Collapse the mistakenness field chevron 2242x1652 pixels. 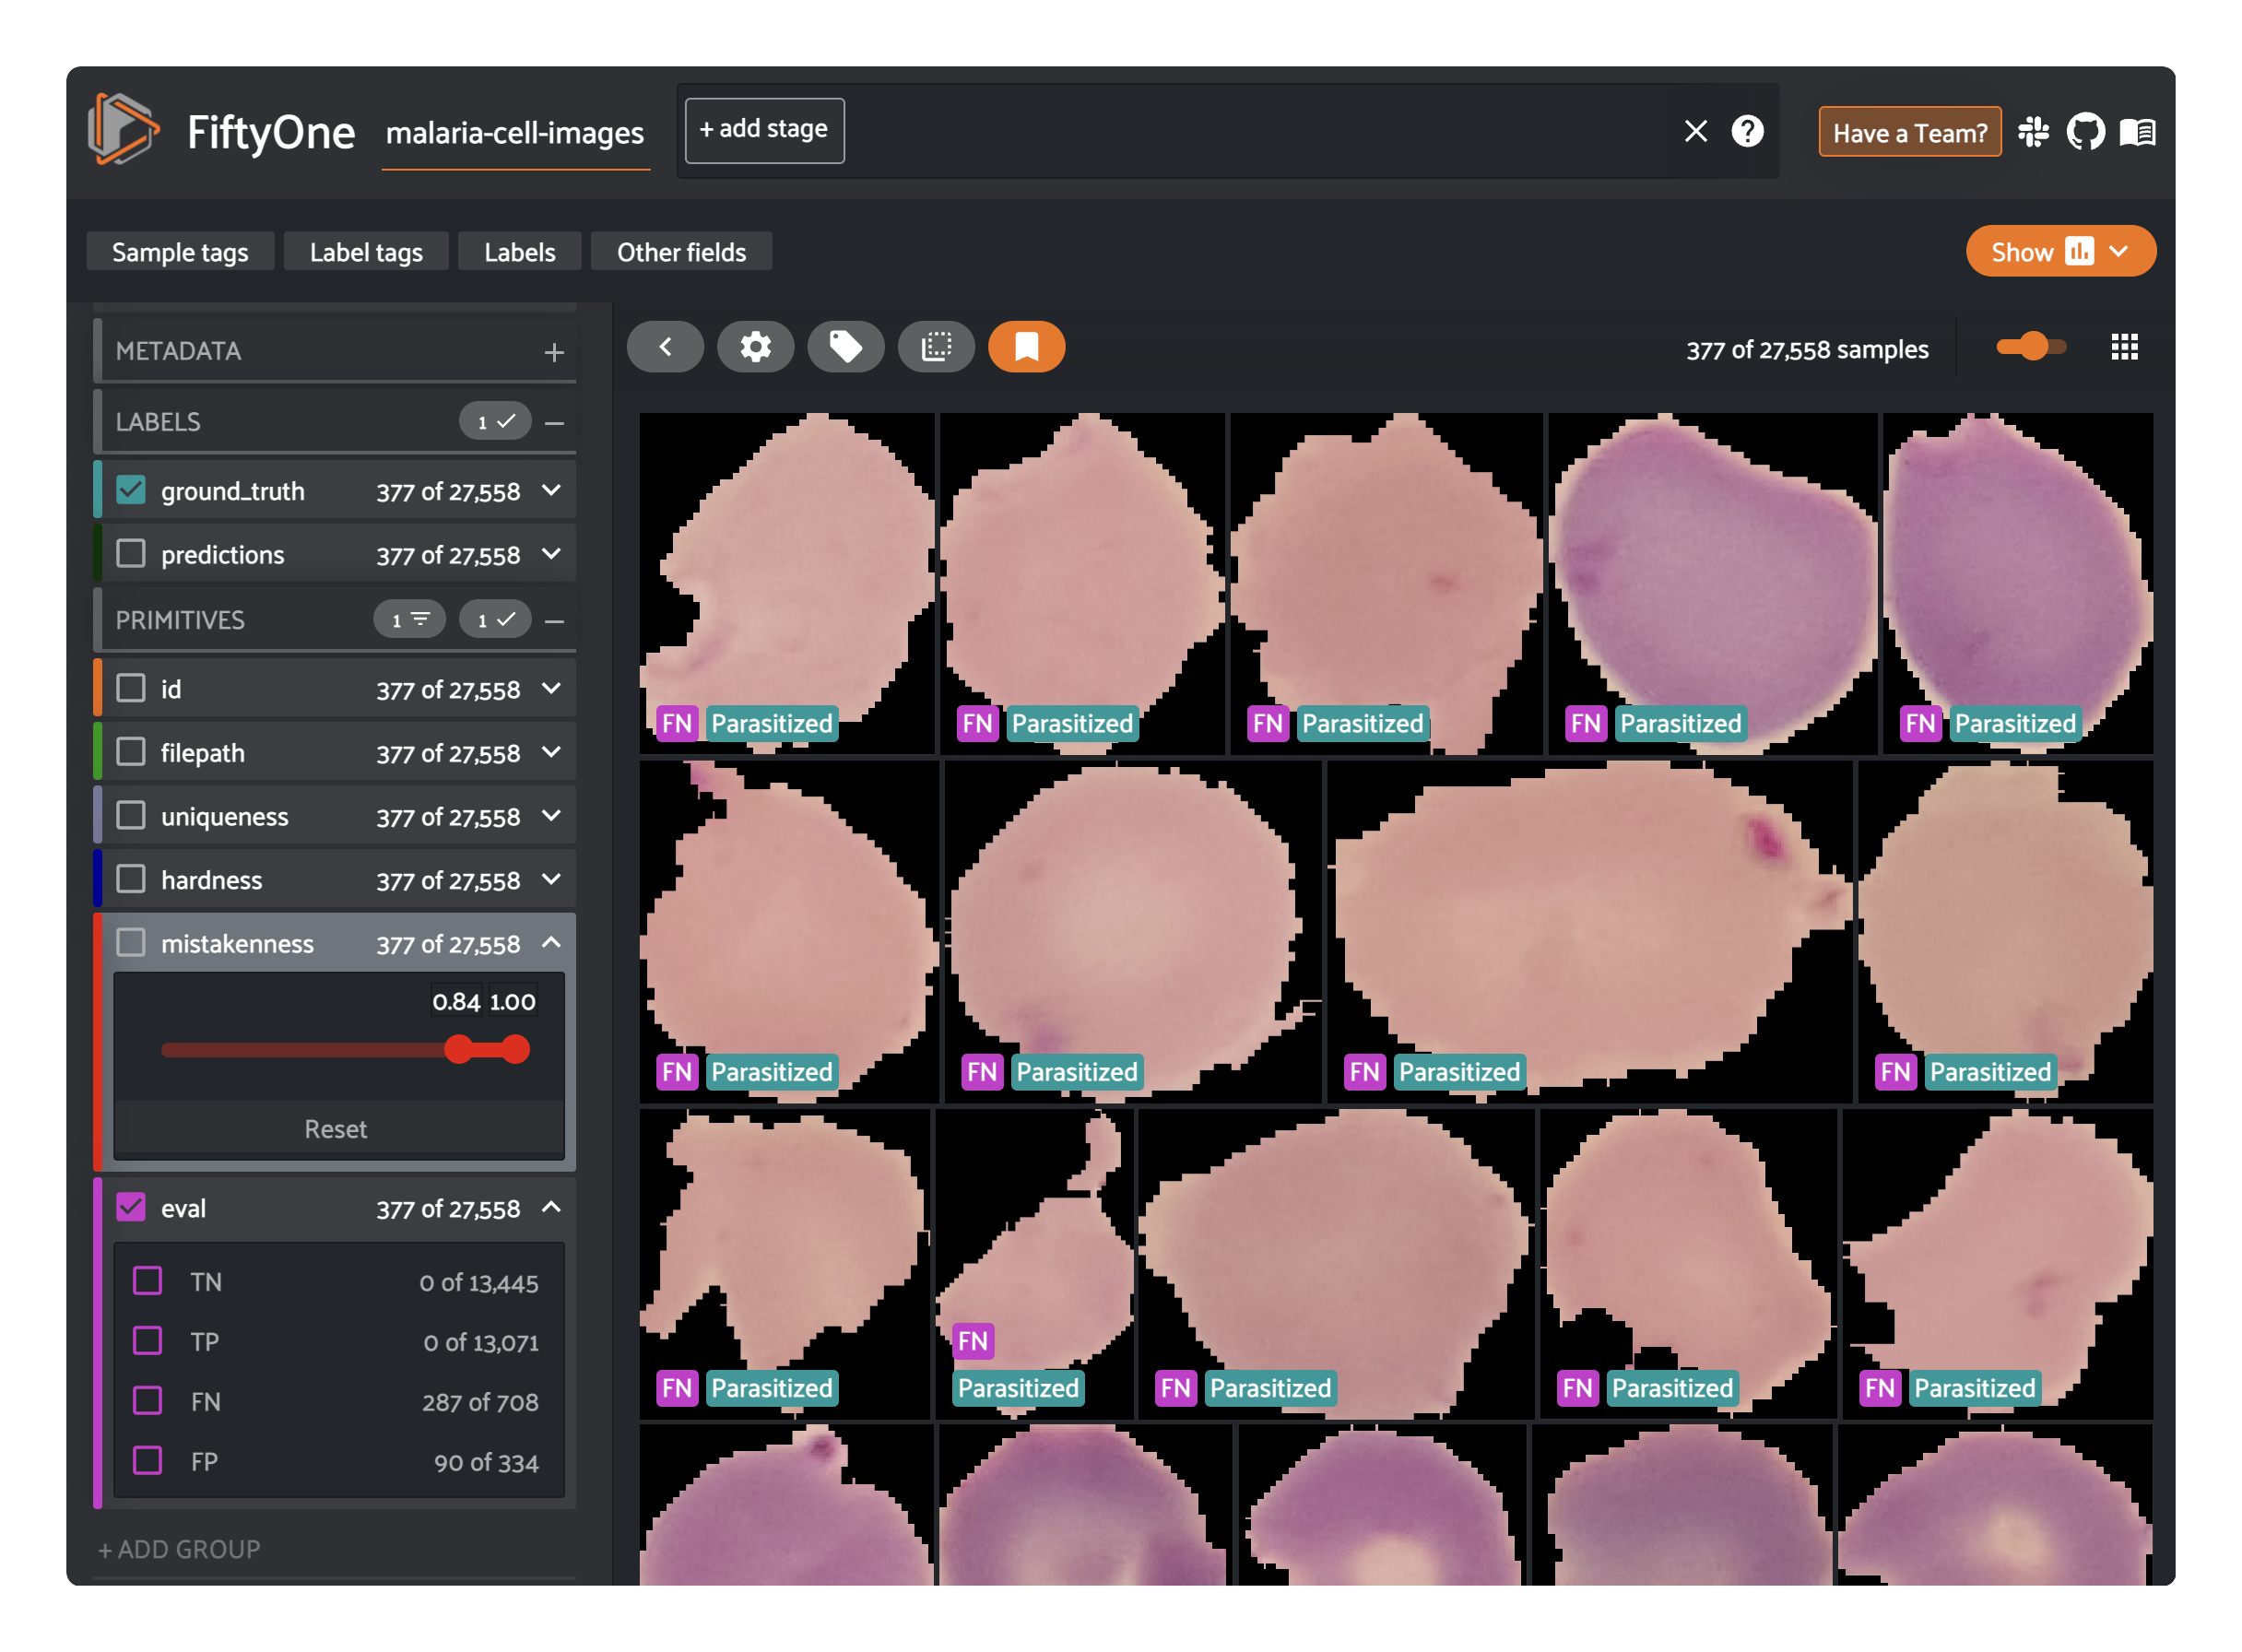click(x=551, y=943)
